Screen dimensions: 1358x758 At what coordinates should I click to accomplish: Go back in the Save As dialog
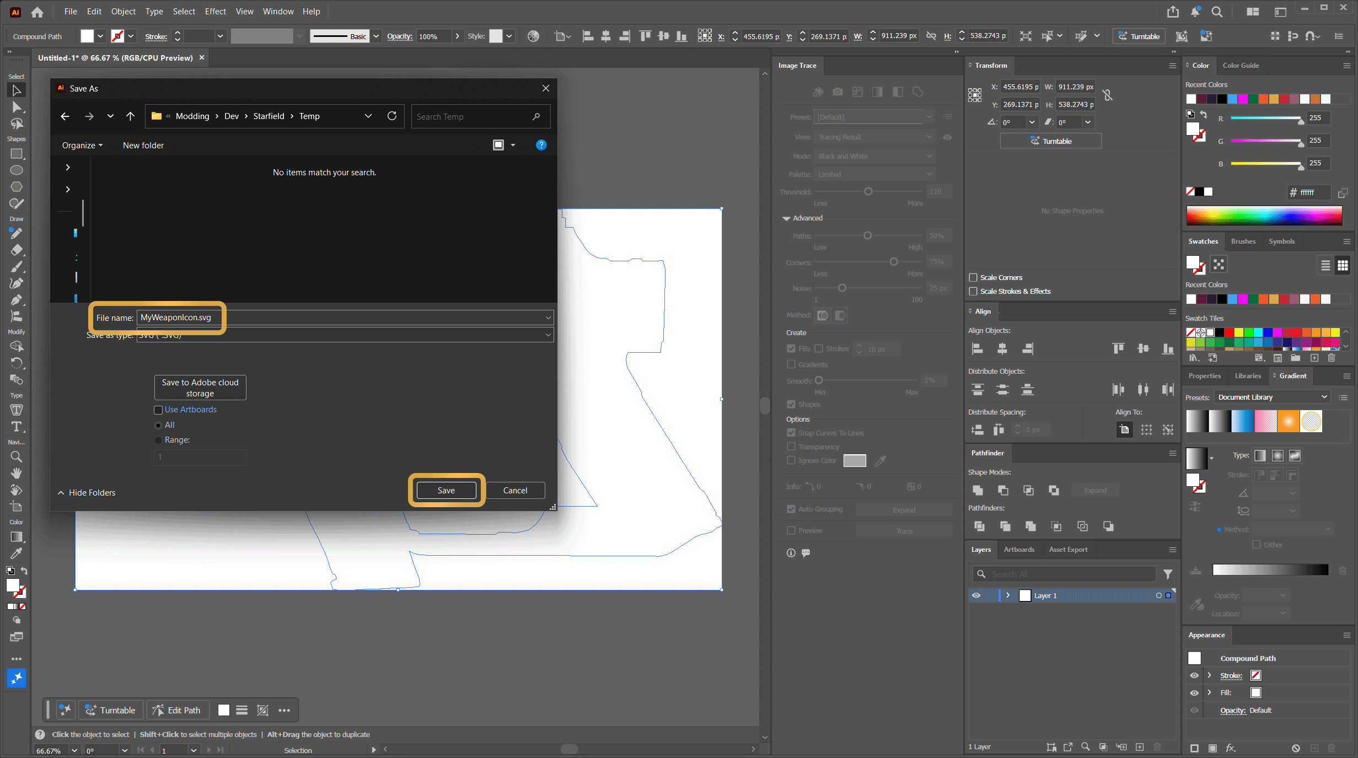(x=65, y=116)
